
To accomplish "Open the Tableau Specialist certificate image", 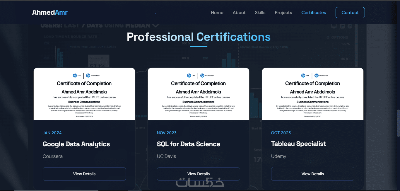I will 313,94.
